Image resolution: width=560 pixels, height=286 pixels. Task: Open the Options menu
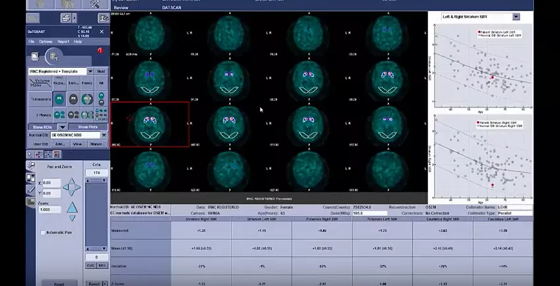[x=46, y=42]
